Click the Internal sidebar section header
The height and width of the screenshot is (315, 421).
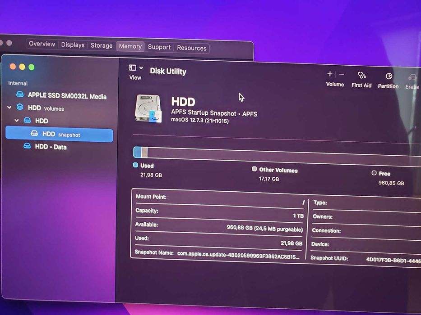[18, 83]
